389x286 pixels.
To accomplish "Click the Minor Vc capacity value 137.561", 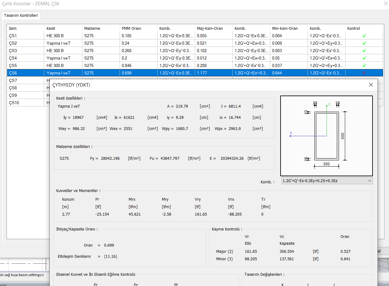I will pos(287,259).
